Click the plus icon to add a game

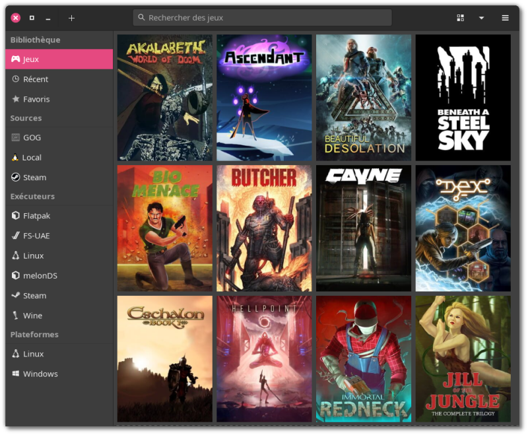pos(71,18)
